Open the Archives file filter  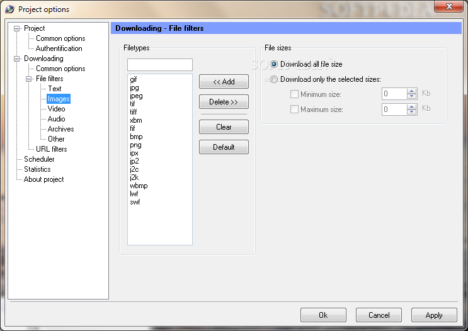(x=60, y=129)
